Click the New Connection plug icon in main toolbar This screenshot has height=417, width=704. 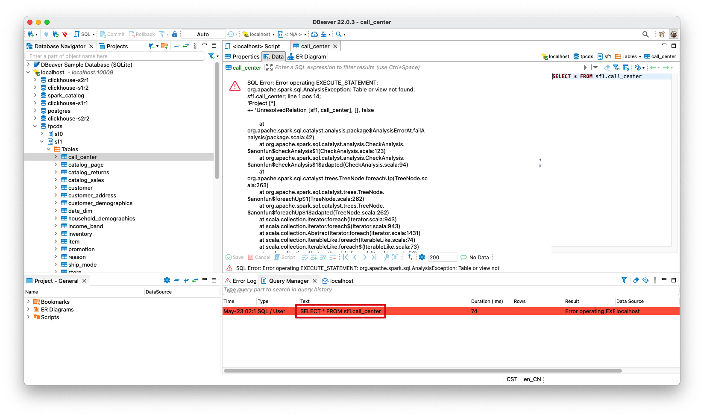tap(30, 34)
